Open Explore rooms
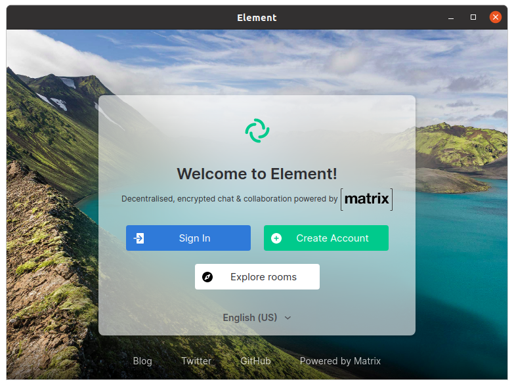This screenshot has width=514, height=386. pyautogui.click(x=257, y=276)
